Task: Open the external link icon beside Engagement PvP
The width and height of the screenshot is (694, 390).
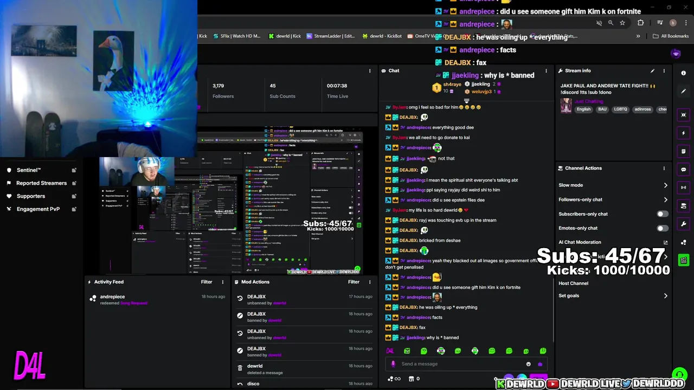Action: click(x=74, y=209)
